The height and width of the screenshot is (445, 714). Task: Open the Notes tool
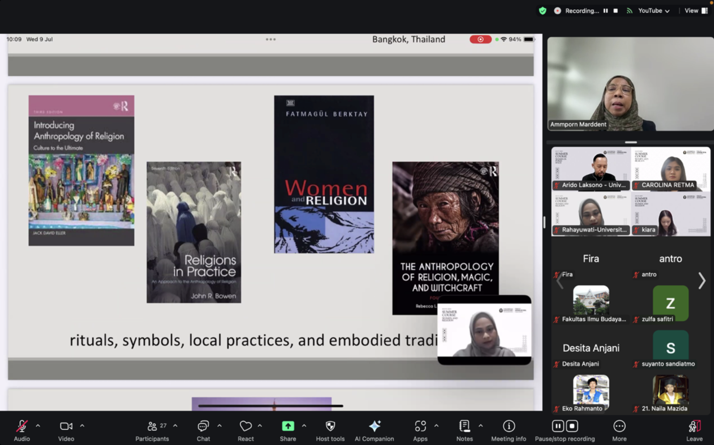click(x=464, y=426)
